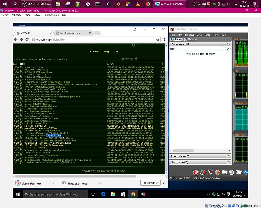Click the crossed wrench-screwdriver tools icon in KillSwitch

click(x=210, y=172)
